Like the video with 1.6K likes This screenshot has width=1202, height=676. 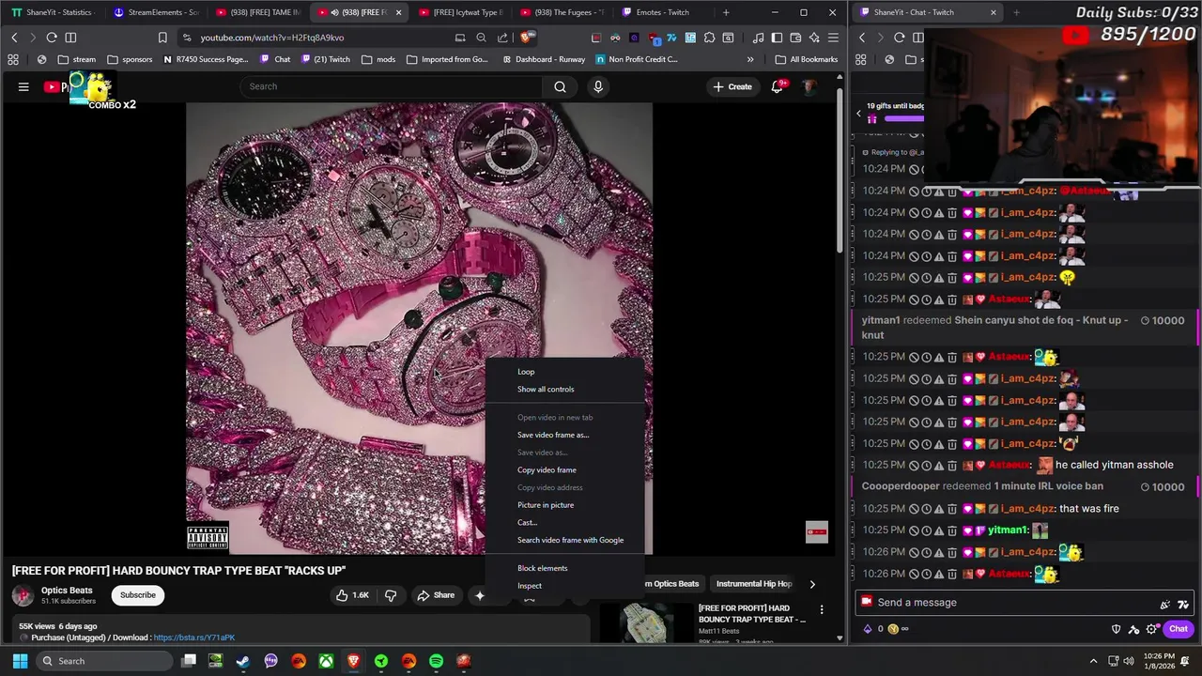[x=353, y=595]
